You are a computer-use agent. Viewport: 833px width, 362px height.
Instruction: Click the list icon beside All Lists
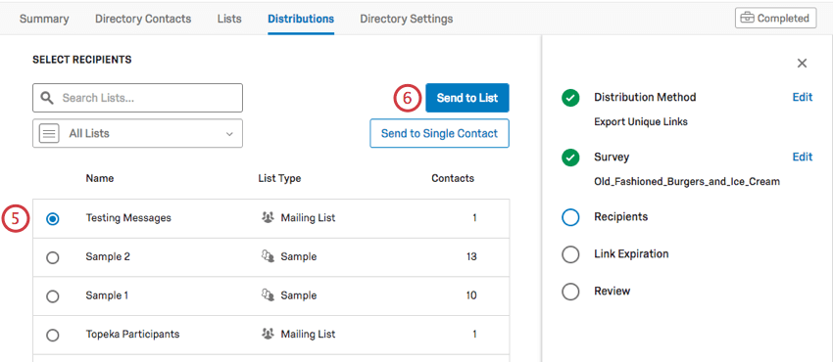point(49,134)
